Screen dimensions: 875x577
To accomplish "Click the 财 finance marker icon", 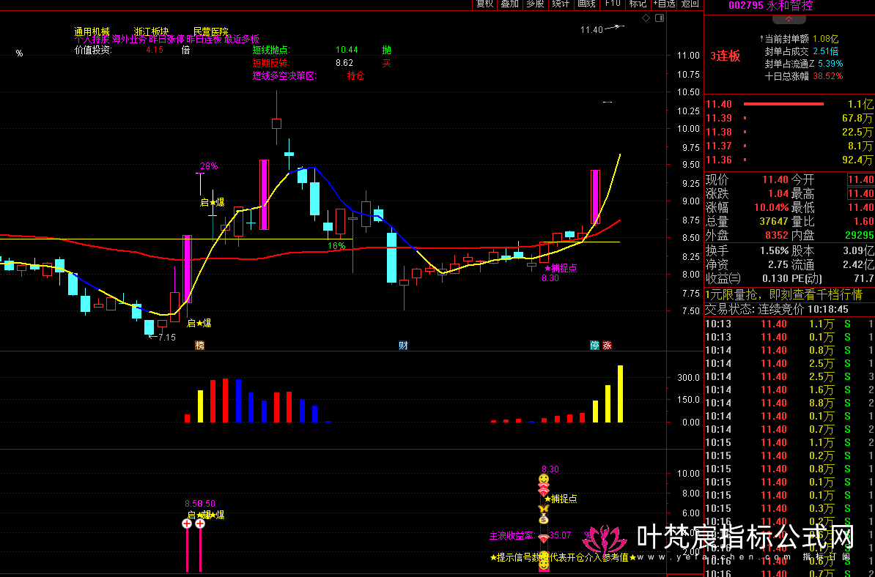I will 403,345.
